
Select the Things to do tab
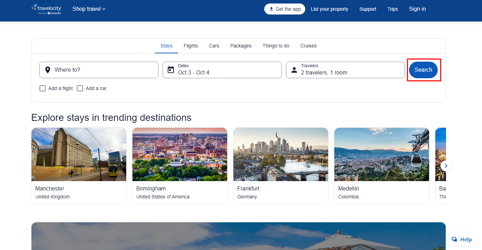[276, 46]
